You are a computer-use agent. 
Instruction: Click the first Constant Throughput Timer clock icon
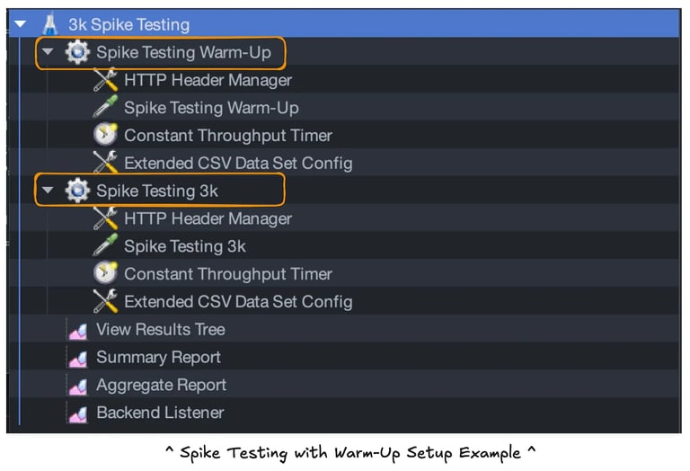106,136
